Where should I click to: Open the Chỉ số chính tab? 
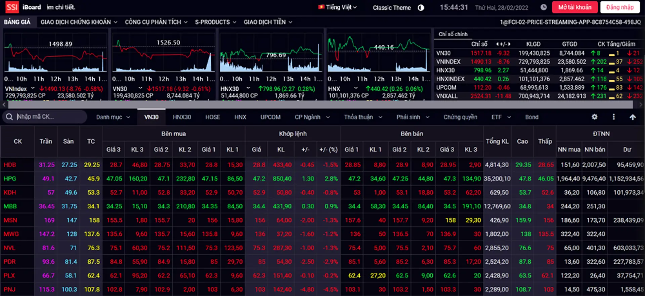(x=453, y=34)
